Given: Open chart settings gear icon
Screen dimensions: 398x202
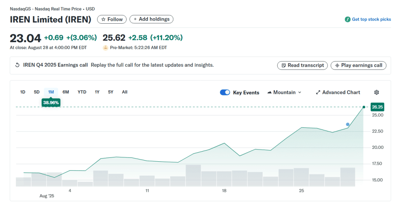Looking at the screenshot, I should 376,92.
